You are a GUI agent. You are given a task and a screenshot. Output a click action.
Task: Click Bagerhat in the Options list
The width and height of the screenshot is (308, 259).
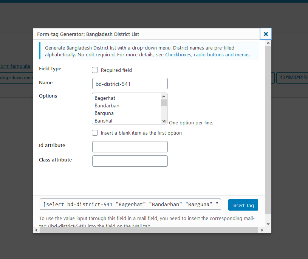[105, 98]
